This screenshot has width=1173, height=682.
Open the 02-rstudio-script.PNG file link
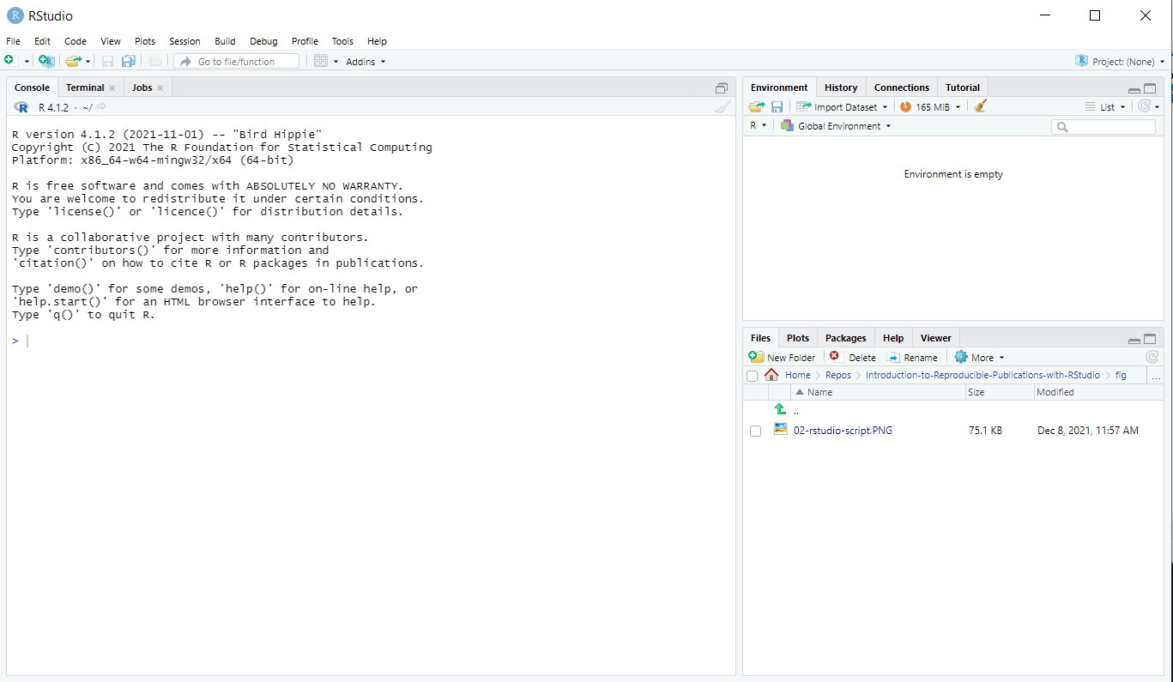coord(843,431)
